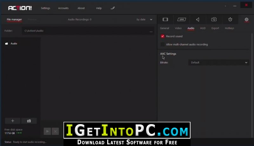
Task: Close the Action! window
Action: pos(246,5)
